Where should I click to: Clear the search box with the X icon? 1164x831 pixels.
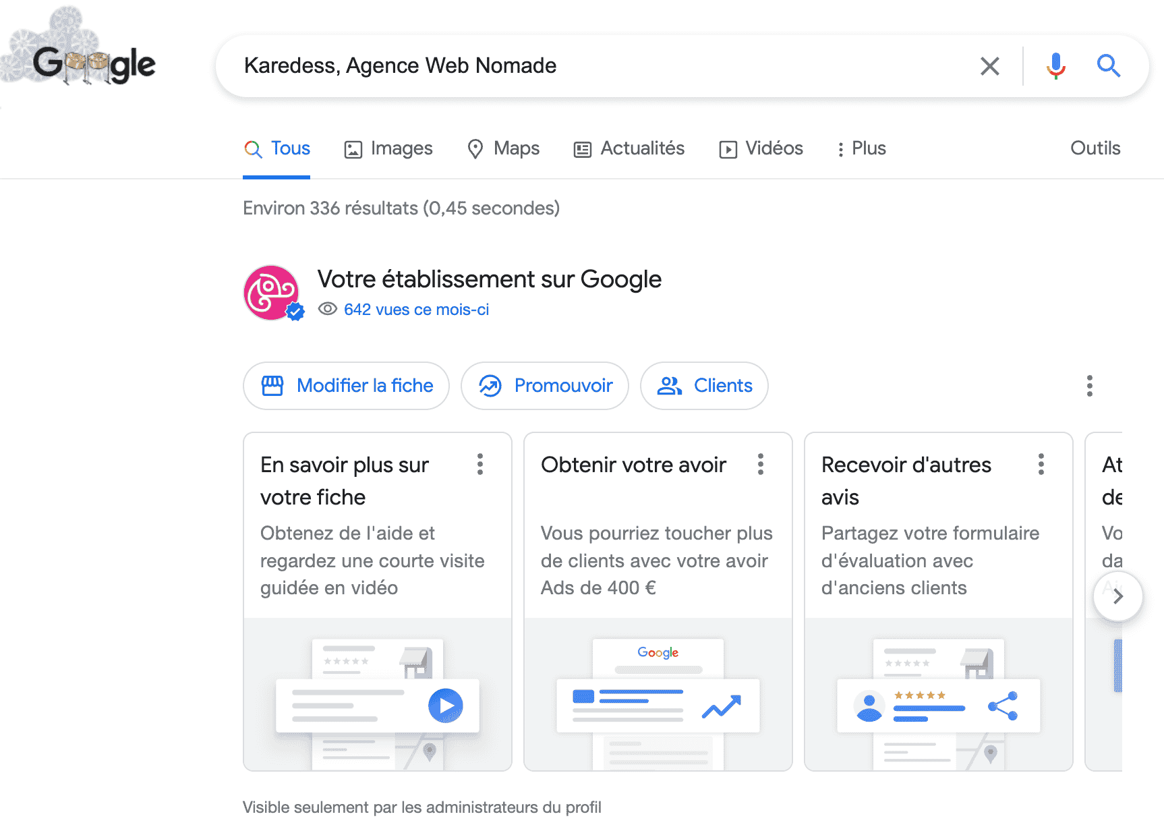(989, 66)
